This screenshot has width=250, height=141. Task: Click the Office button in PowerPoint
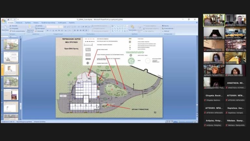point(4,21)
